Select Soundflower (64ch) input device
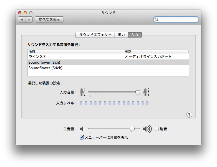 point(108,68)
